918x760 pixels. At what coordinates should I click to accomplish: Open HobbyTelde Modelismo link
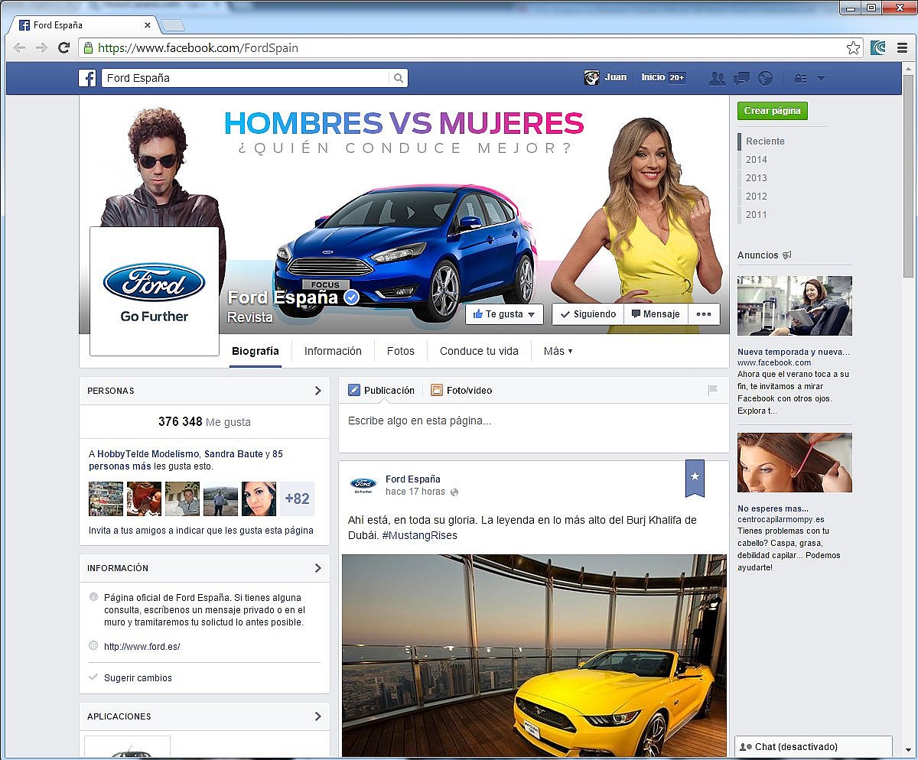pyautogui.click(x=148, y=454)
